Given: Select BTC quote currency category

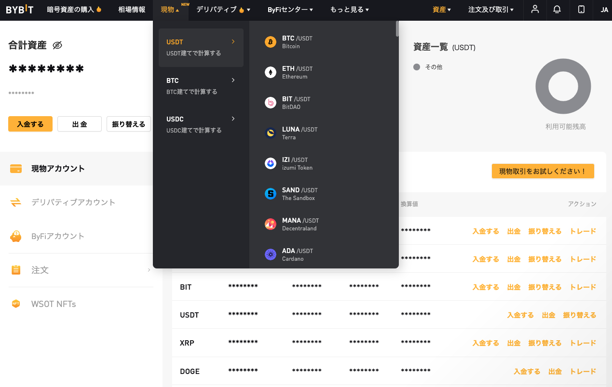Looking at the screenshot, I should (x=201, y=86).
